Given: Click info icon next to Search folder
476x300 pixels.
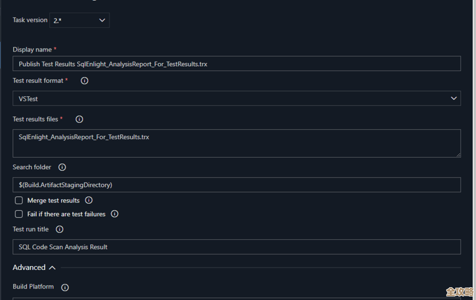Looking at the screenshot, I should click(x=62, y=167).
